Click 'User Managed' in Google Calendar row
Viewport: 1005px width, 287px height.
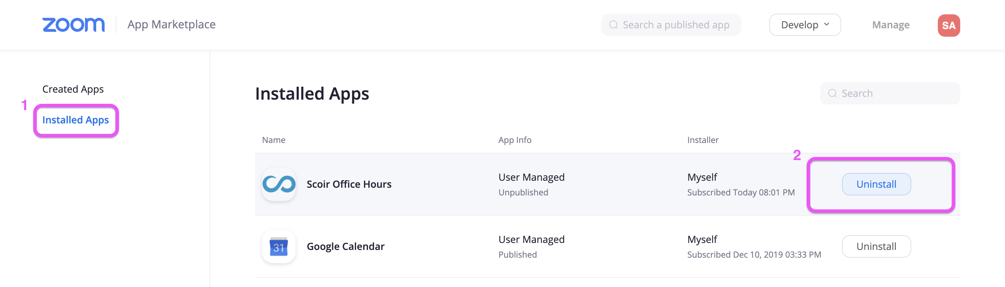click(x=531, y=239)
